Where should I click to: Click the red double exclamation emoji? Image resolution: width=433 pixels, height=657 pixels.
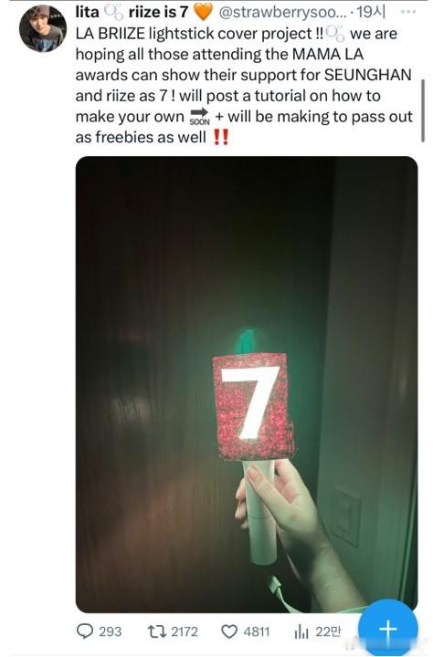[221, 137]
